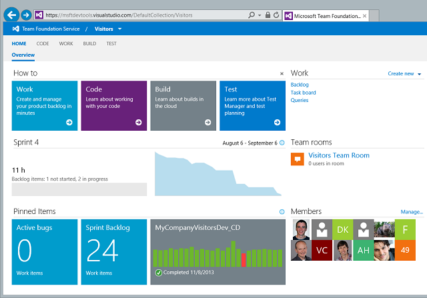The height and width of the screenshot is (298, 427).
Task: Click the browser address bar URL
Action: pos(119,15)
